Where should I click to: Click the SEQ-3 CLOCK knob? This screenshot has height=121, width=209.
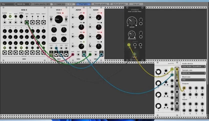pos(4,17)
